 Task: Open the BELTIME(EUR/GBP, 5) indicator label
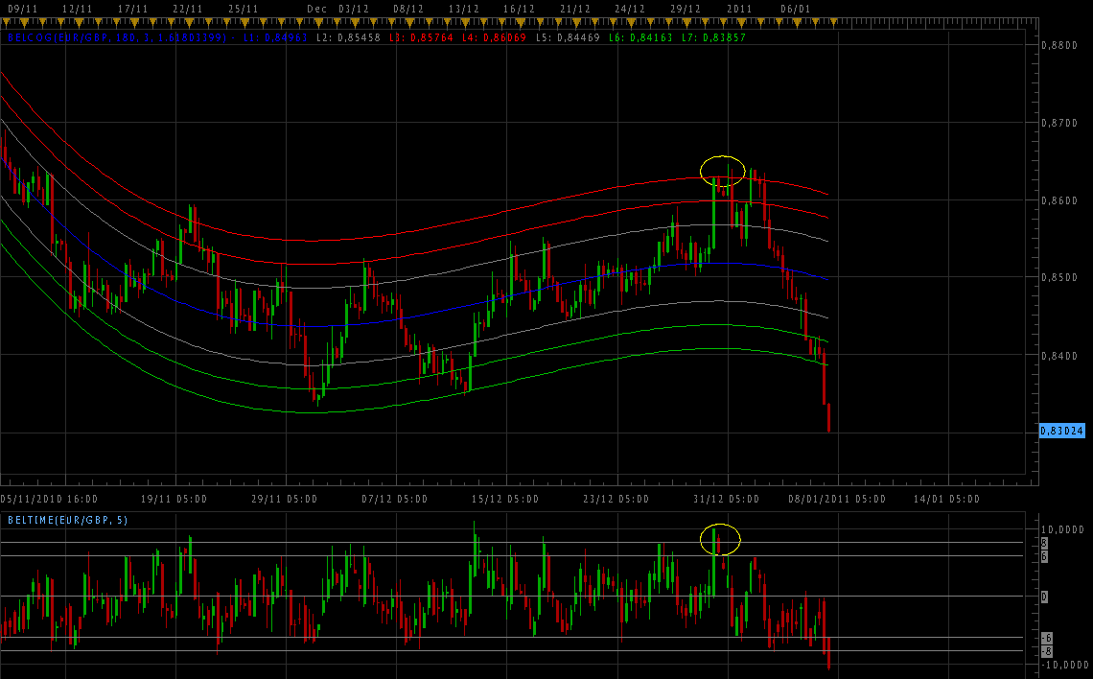coord(68,520)
